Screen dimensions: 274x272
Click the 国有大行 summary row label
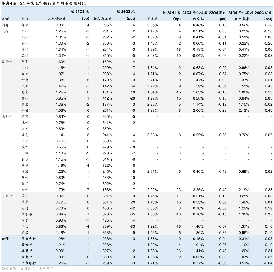28,239
